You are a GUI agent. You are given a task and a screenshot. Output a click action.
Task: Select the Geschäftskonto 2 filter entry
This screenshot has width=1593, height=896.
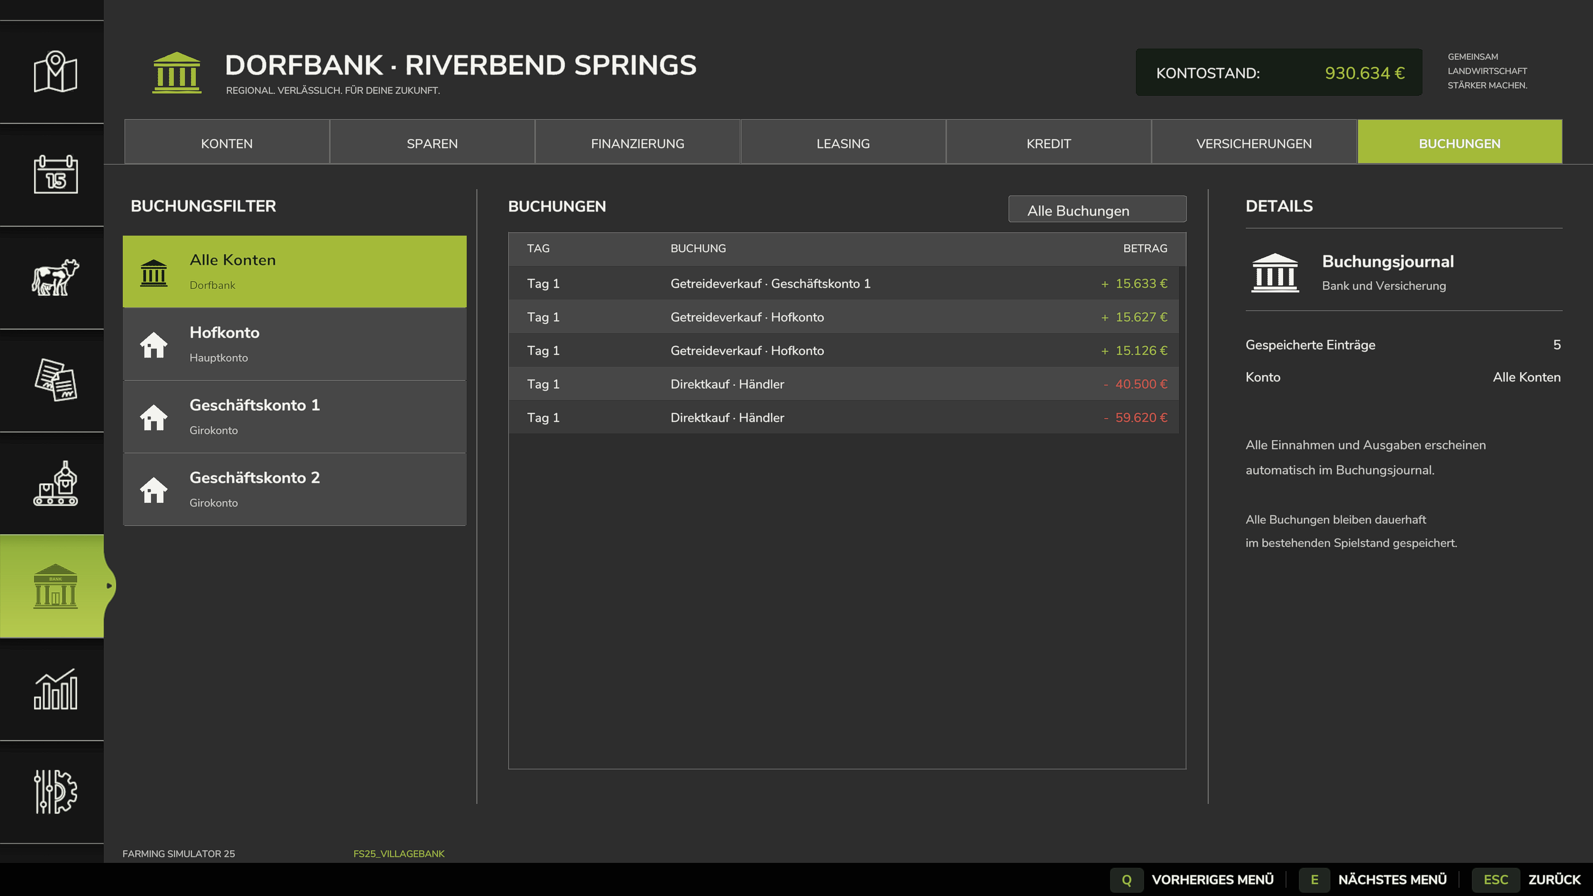click(295, 489)
